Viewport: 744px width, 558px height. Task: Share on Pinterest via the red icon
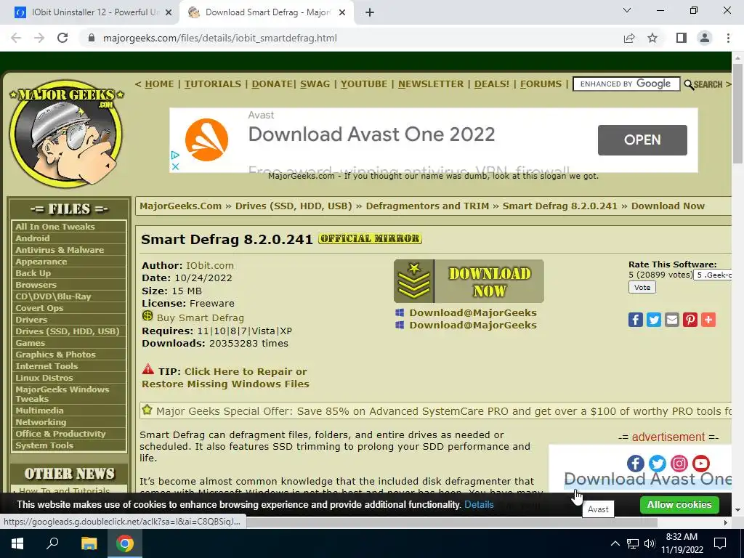(x=690, y=320)
